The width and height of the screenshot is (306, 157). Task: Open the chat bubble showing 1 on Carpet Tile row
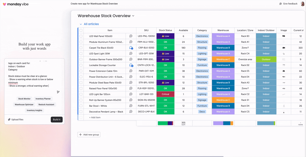[x=131, y=48]
